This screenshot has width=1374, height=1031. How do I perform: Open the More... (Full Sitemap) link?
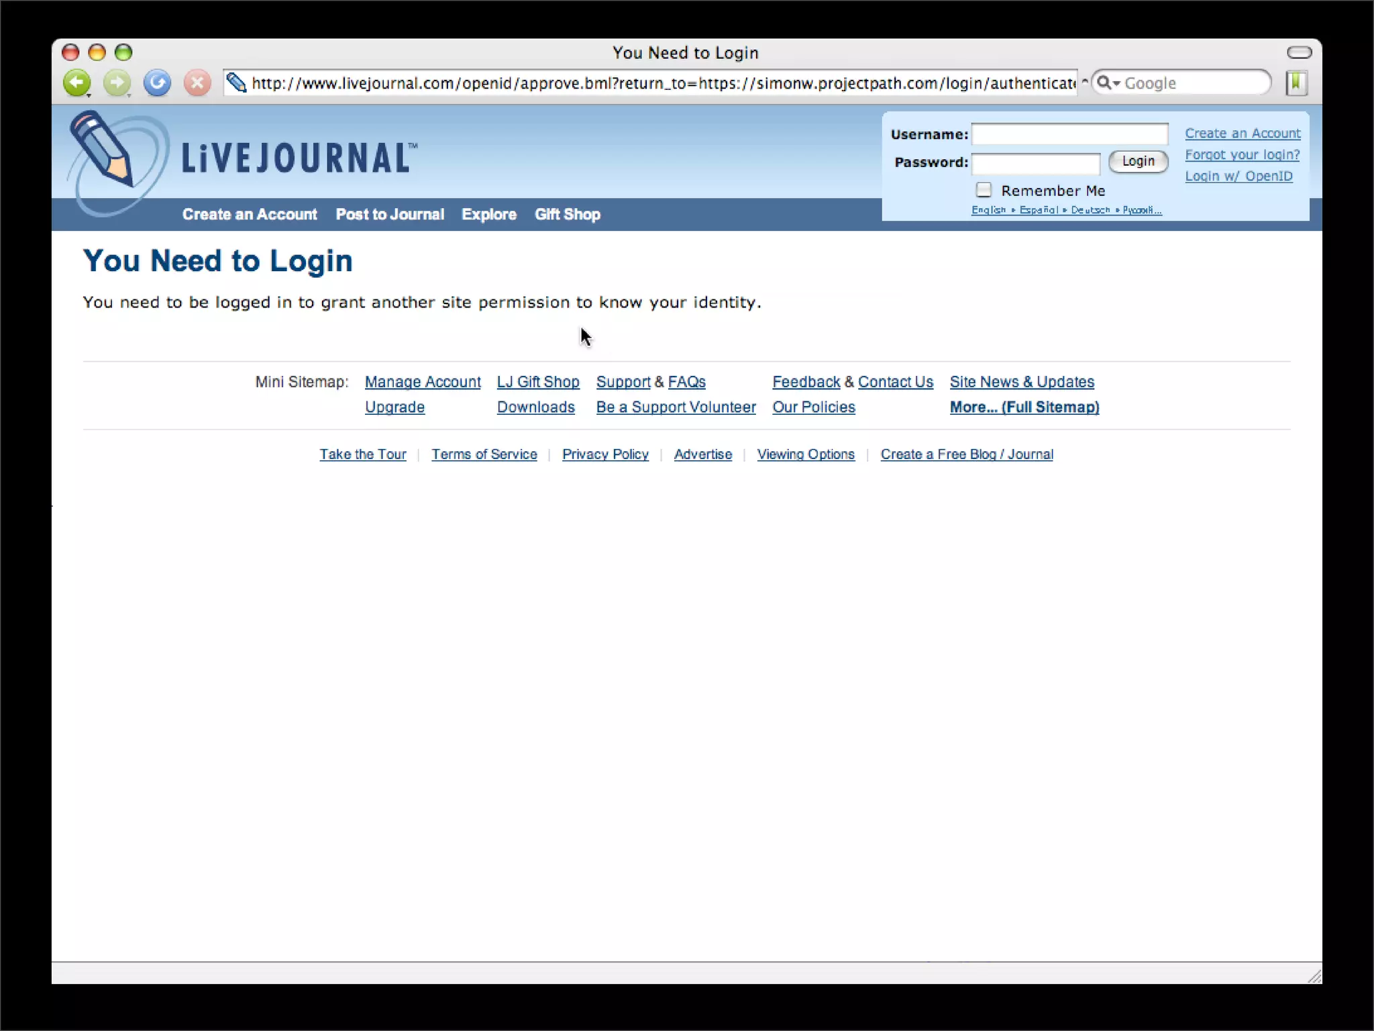[1024, 407]
